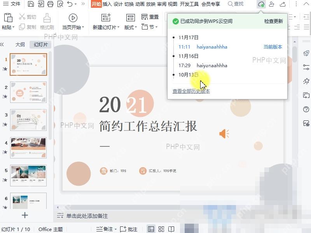
Task: Click the share export icon
Action: [283, 4]
